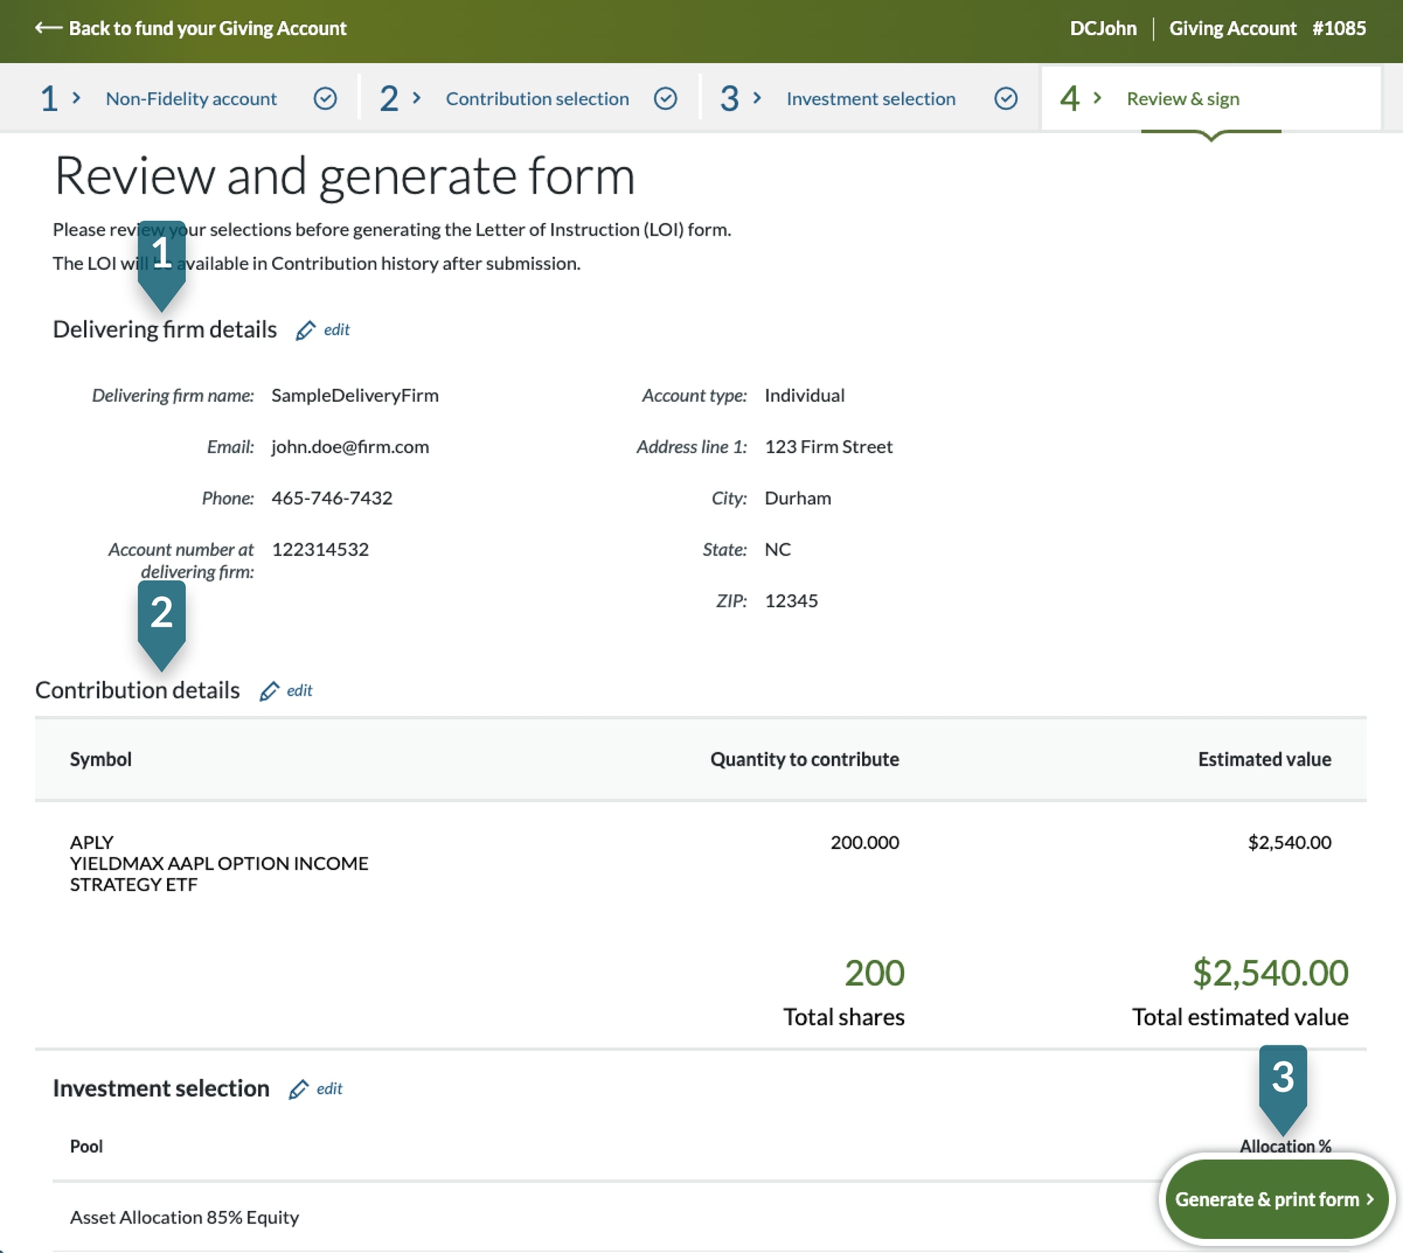Click ZIP value 12345
Viewport: 1403px width, 1253px height.
click(x=791, y=601)
